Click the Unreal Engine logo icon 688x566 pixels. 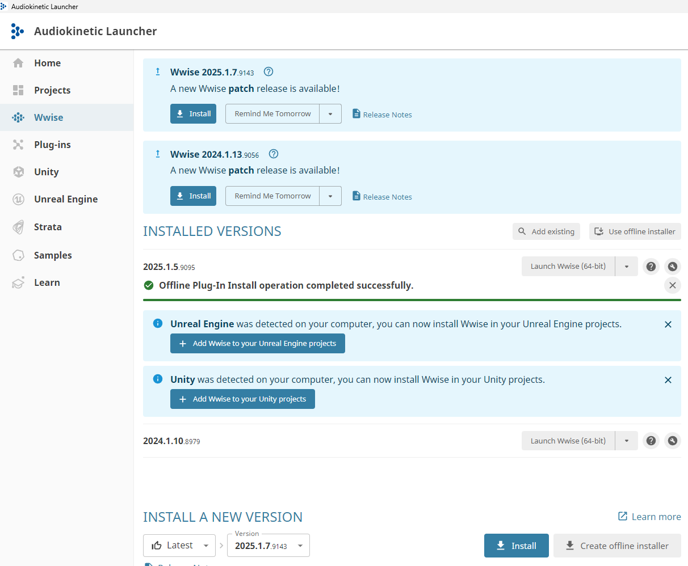coord(18,199)
